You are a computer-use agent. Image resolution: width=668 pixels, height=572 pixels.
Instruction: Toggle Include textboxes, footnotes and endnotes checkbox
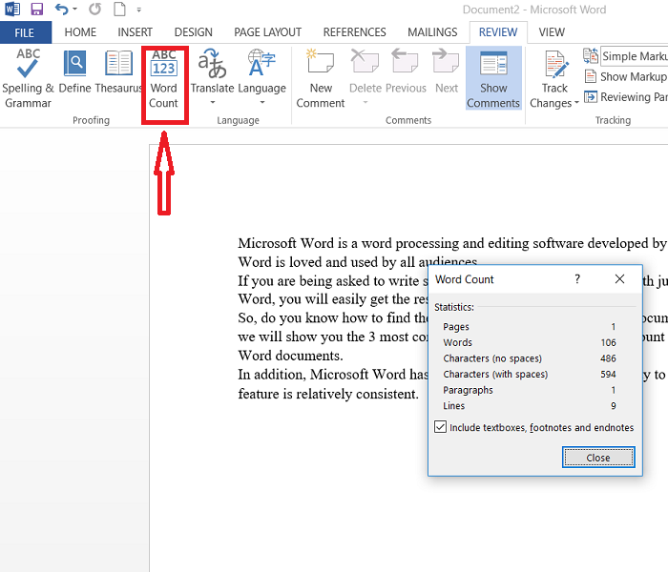pyautogui.click(x=441, y=427)
